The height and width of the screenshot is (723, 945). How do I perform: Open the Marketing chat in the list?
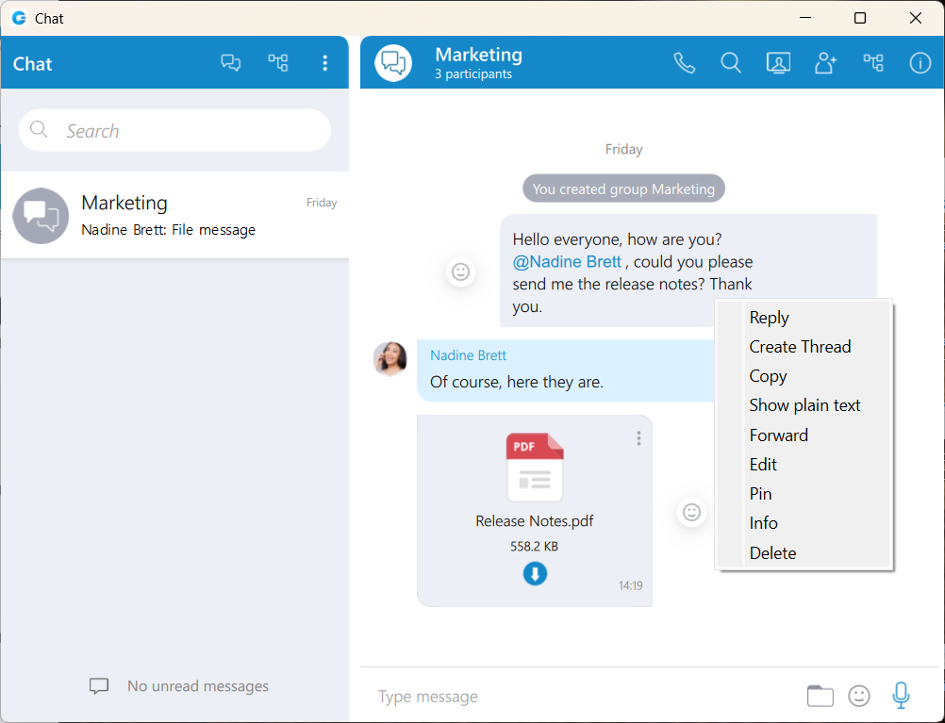pyautogui.click(x=174, y=216)
